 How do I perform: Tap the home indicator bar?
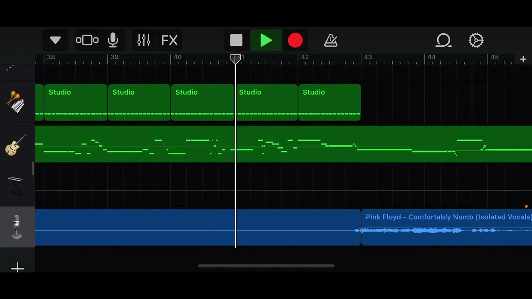click(x=266, y=266)
